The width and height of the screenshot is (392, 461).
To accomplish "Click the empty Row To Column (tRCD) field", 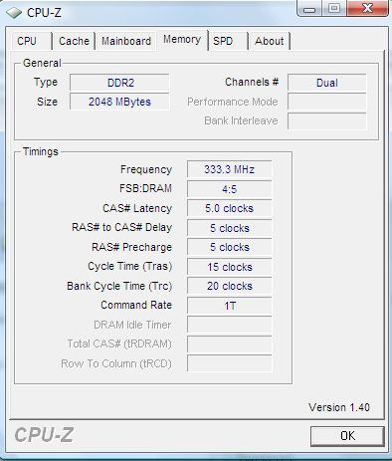I will tap(230, 363).
